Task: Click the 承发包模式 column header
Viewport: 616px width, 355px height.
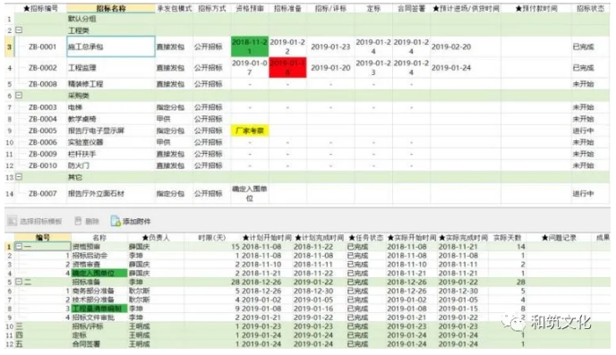Action: 174,8
